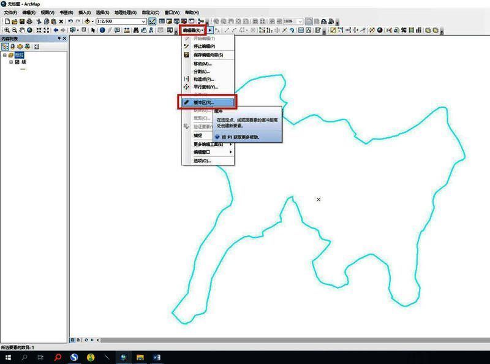Select 停止编辑(P) menu entry
Image resolution: width=490 pixels, height=364 pixels.
[204, 47]
